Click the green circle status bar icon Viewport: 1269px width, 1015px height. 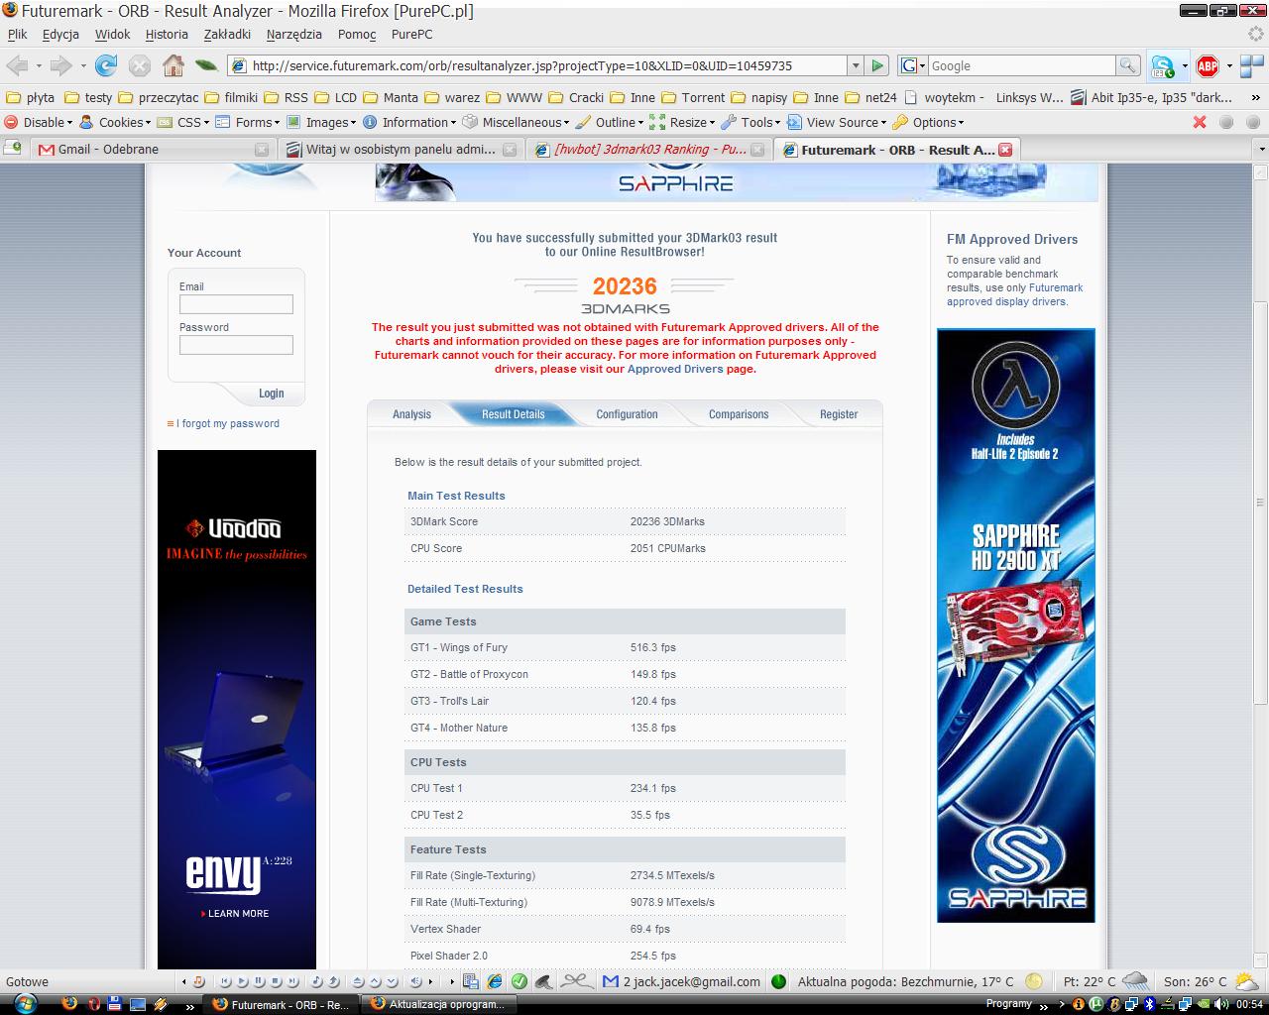778,981
